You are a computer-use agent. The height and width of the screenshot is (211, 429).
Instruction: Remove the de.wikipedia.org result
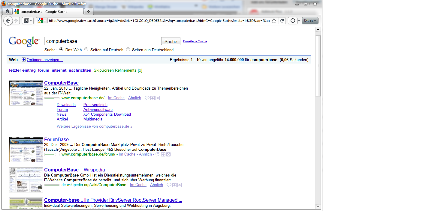pos(180,185)
